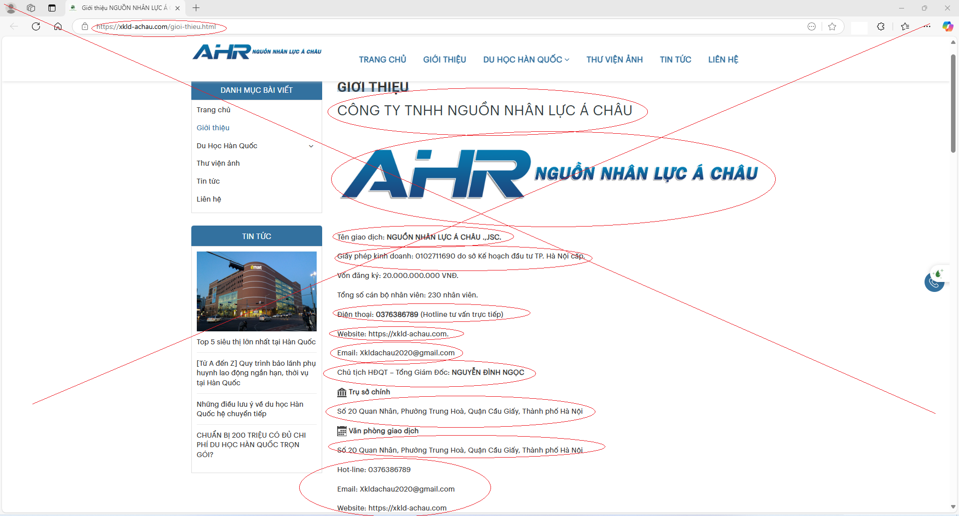Open browser settings and more menu
This screenshot has height=516, width=959.
[x=927, y=26]
